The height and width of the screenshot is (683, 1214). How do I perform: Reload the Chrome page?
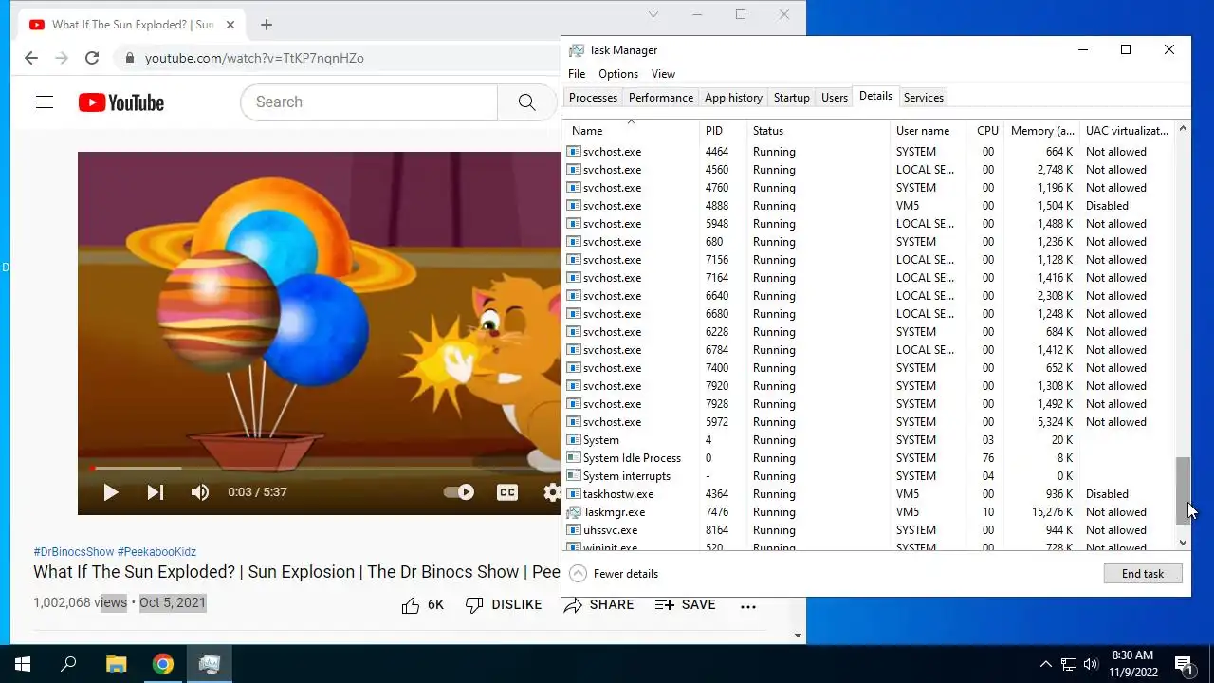(92, 58)
